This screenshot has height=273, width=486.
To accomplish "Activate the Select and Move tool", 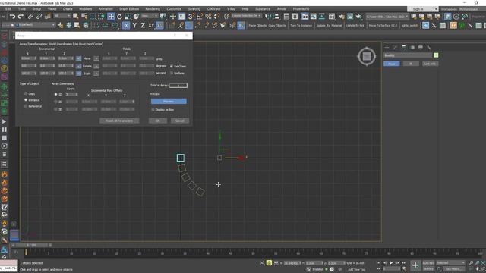I will [111, 17].
